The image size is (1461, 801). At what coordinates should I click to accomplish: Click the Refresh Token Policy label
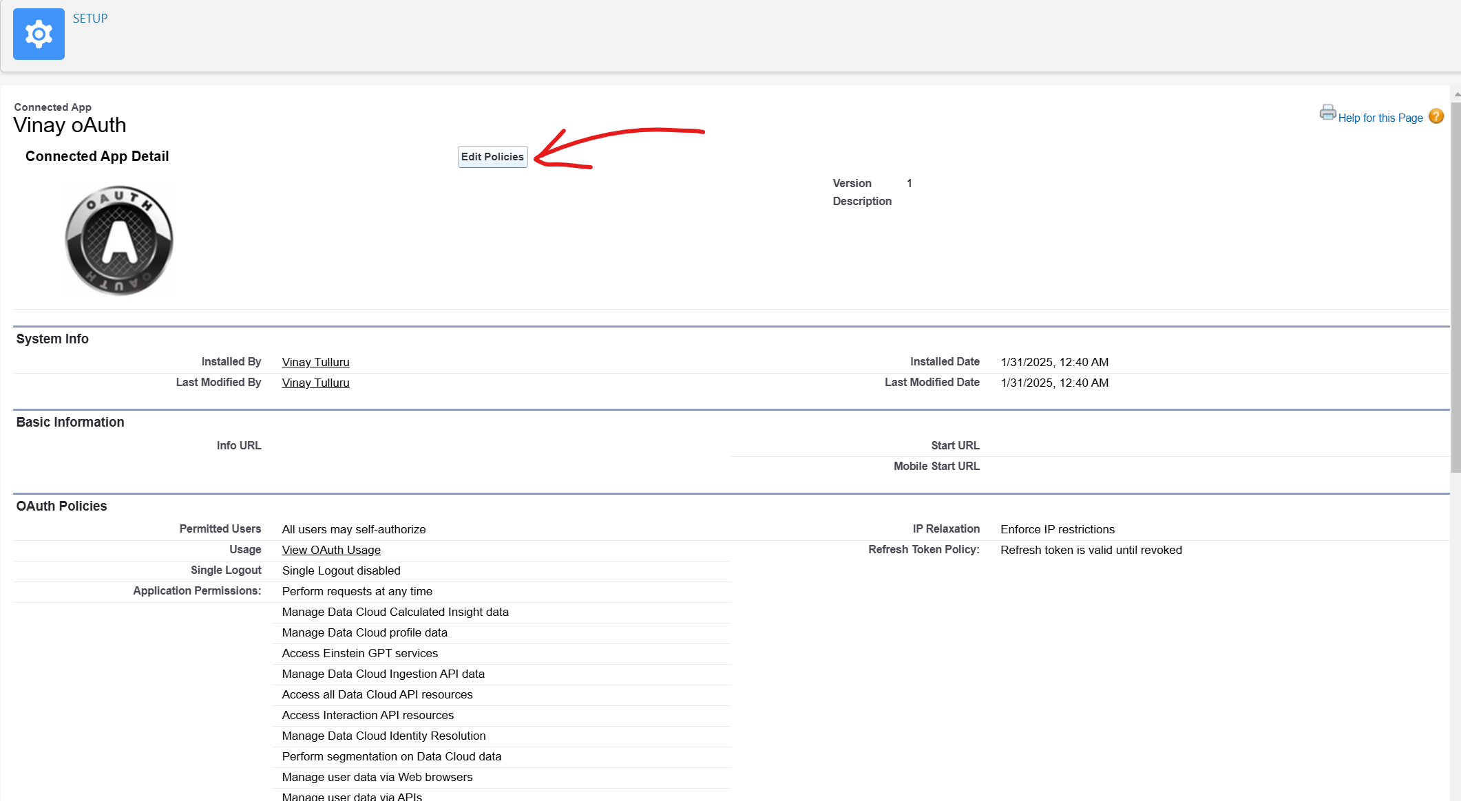924,549
